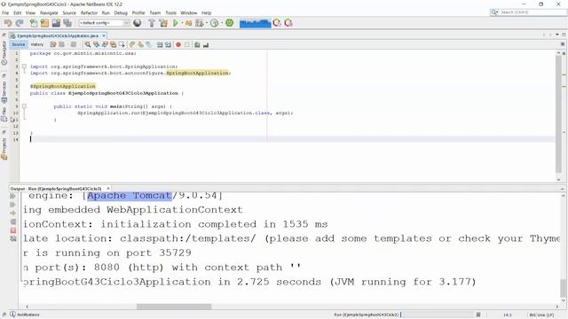Screen dimensions: 568x319
Task: Click the Shift Line Left icon
Action: [160, 44]
